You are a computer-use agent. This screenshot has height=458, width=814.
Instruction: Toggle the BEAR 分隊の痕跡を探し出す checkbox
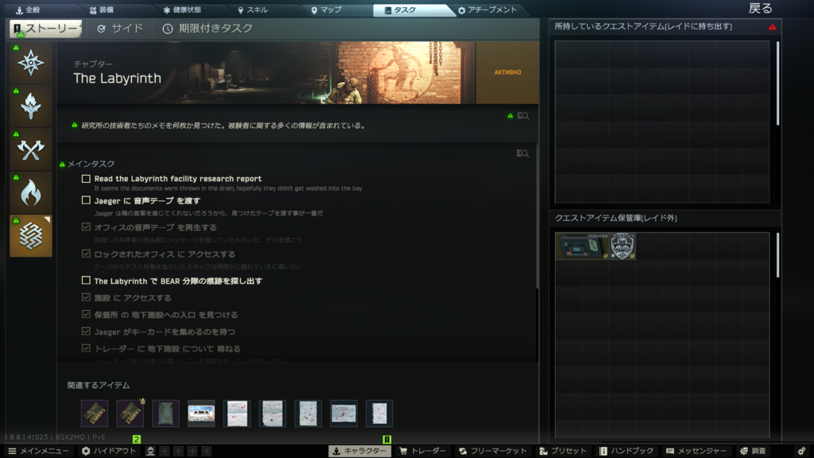pos(86,281)
